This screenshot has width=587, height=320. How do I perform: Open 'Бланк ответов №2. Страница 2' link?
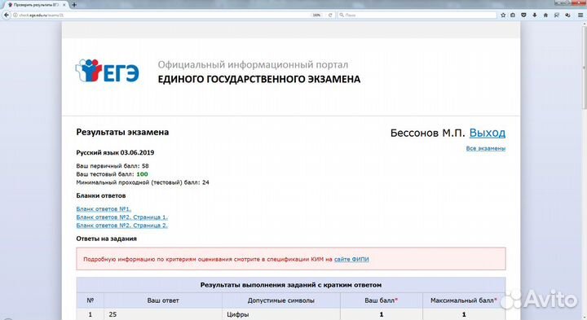coord(122,226)
